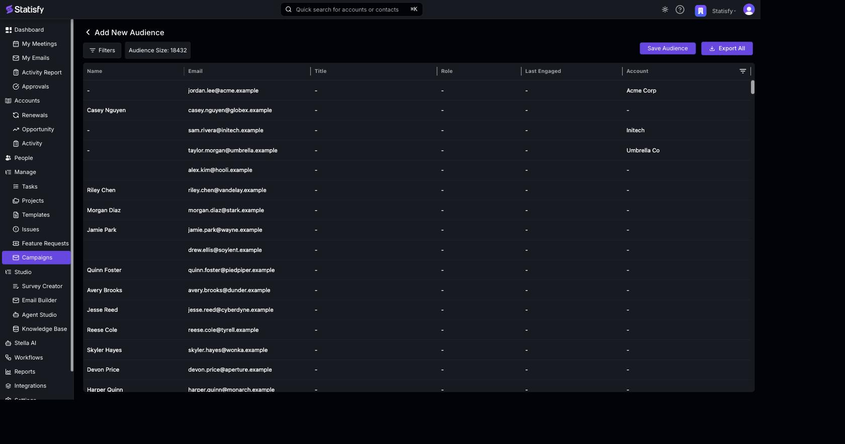The width and height of the screenshot is (845, 444).
Task: Select the Riley Chen name cell
Action: (101, 190)
